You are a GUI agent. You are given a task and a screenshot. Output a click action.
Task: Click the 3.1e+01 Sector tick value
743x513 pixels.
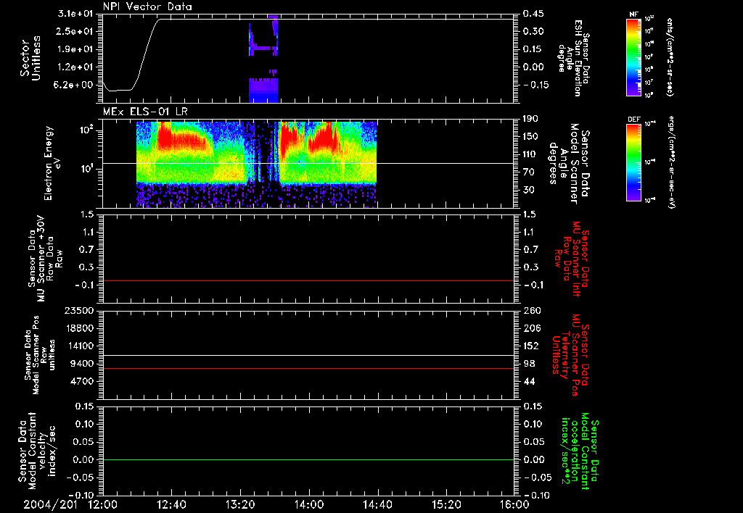pyautogui.click(x=75, y=13)
